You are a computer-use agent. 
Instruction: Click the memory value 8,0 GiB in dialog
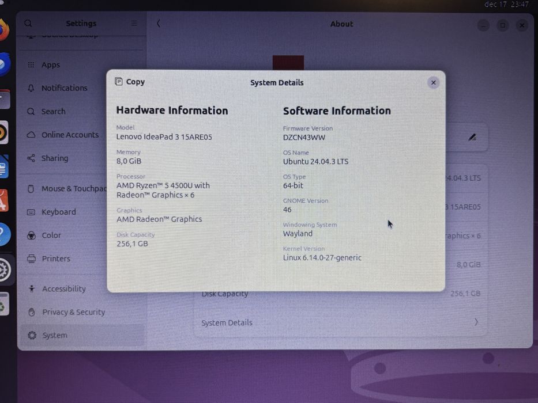pos(129,161)
